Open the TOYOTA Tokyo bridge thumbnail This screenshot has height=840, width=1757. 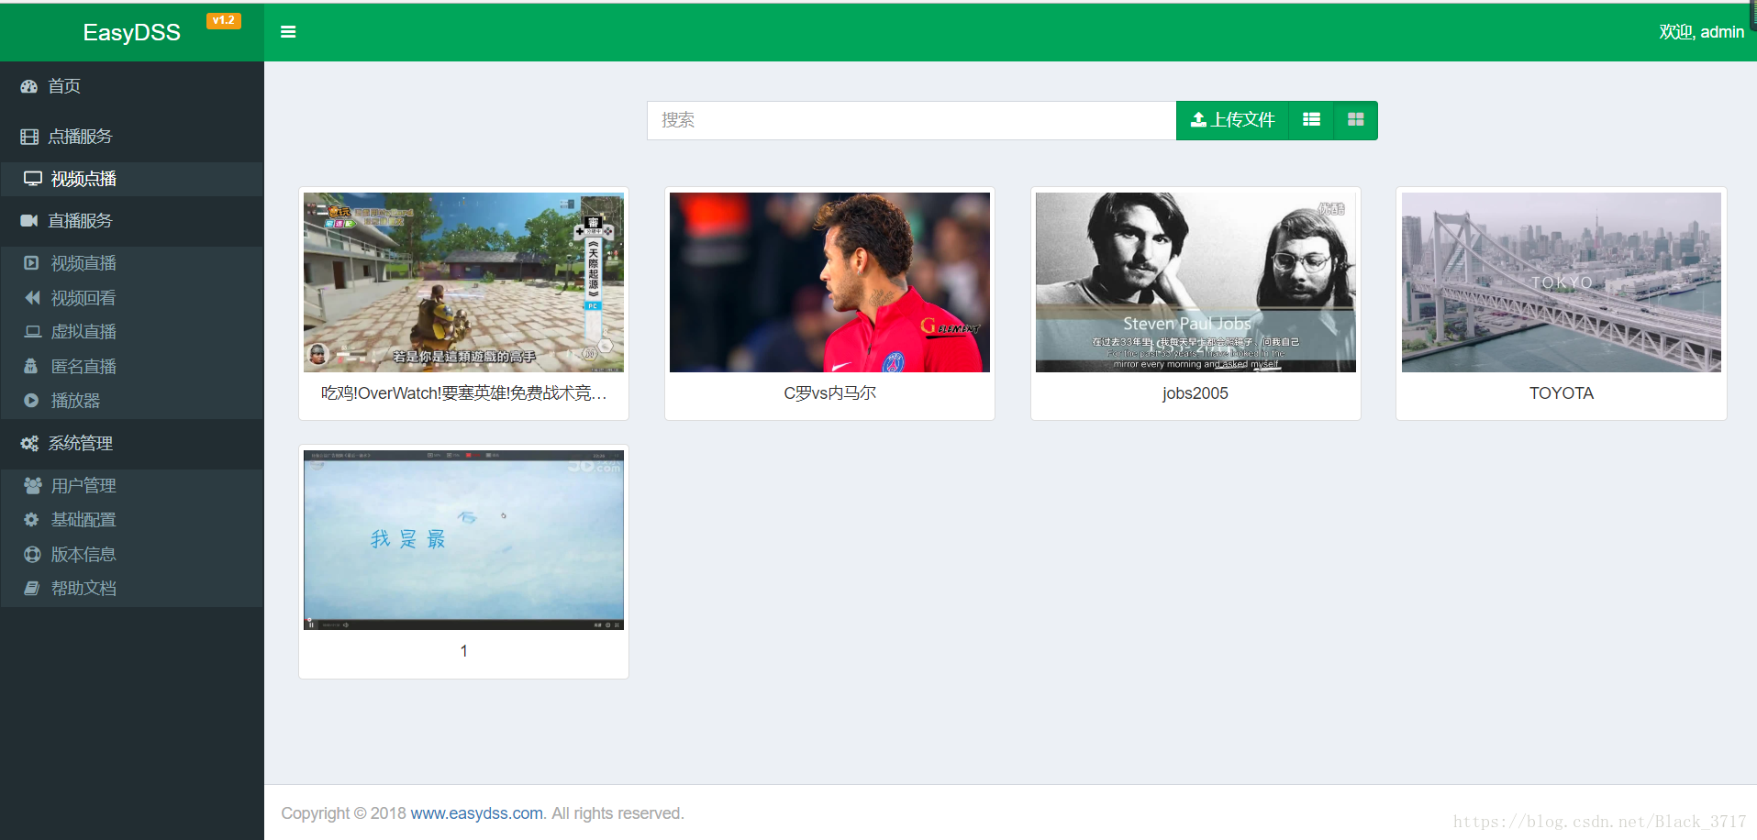click(x=1562, y=282)
